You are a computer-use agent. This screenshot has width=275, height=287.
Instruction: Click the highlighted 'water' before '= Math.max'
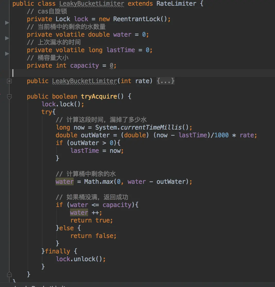coord(65,182)
